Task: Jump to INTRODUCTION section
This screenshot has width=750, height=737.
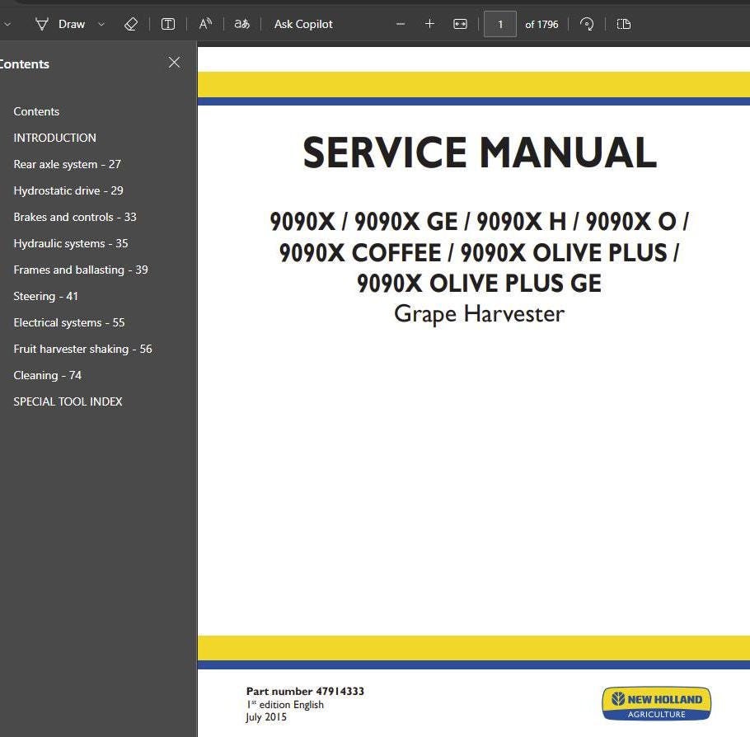Action: (x=54, y=138)
